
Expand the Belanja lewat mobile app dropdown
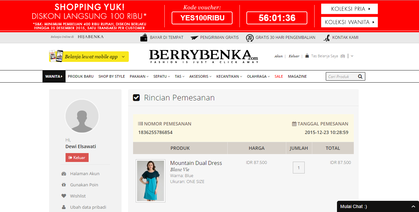pyautogui.click(x=123, y=57)
